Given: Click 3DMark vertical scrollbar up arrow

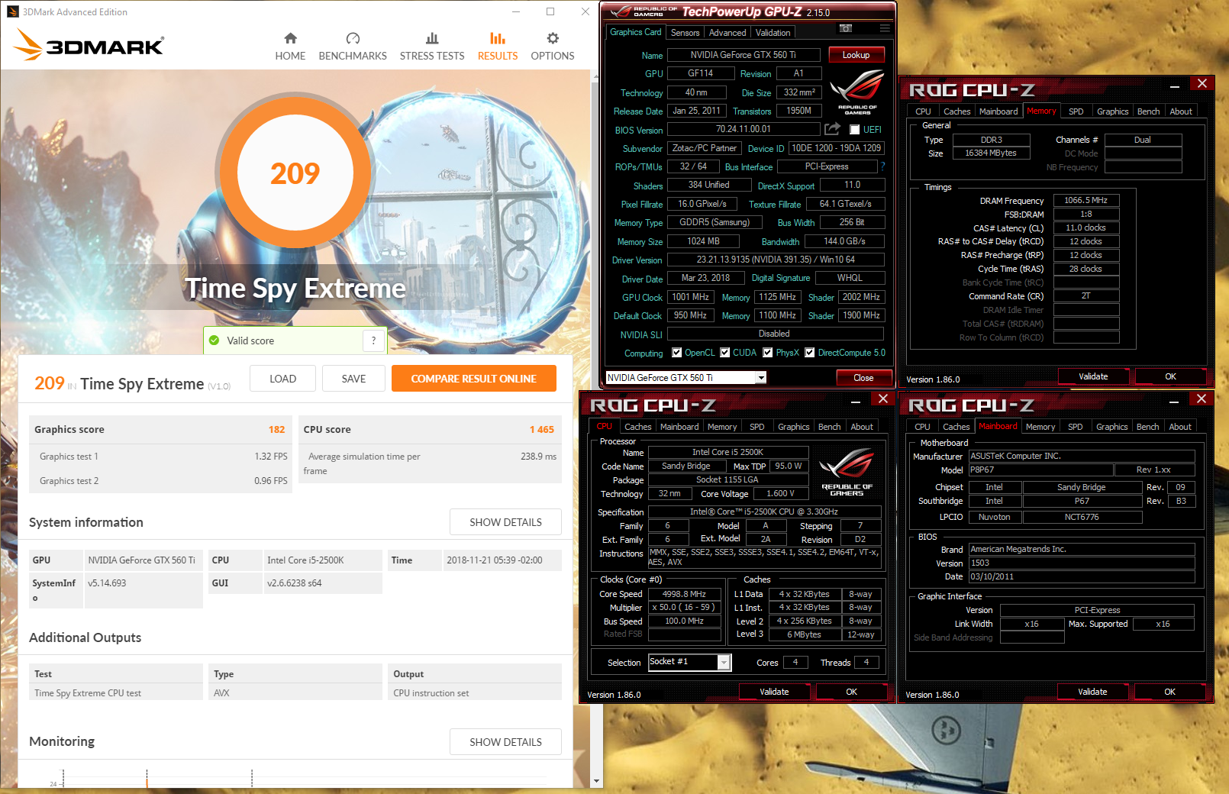Looking at the screenshot, I should [x=597, y=76].
